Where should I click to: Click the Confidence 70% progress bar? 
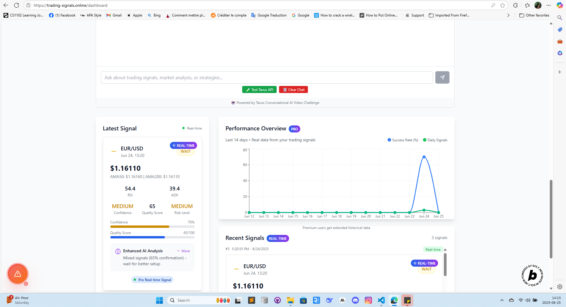152,227
